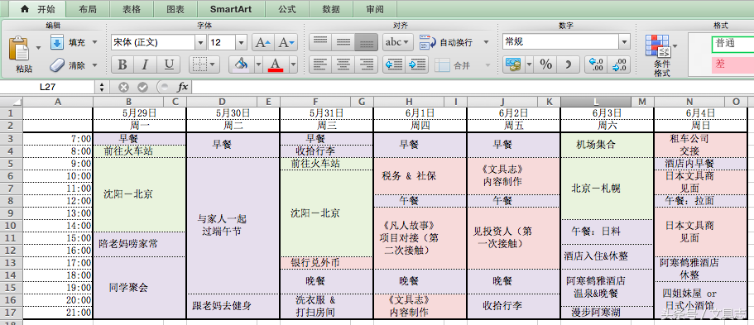754x325 pixels.
Task: Select the cell 机场集合
Action: pos(607,145)
